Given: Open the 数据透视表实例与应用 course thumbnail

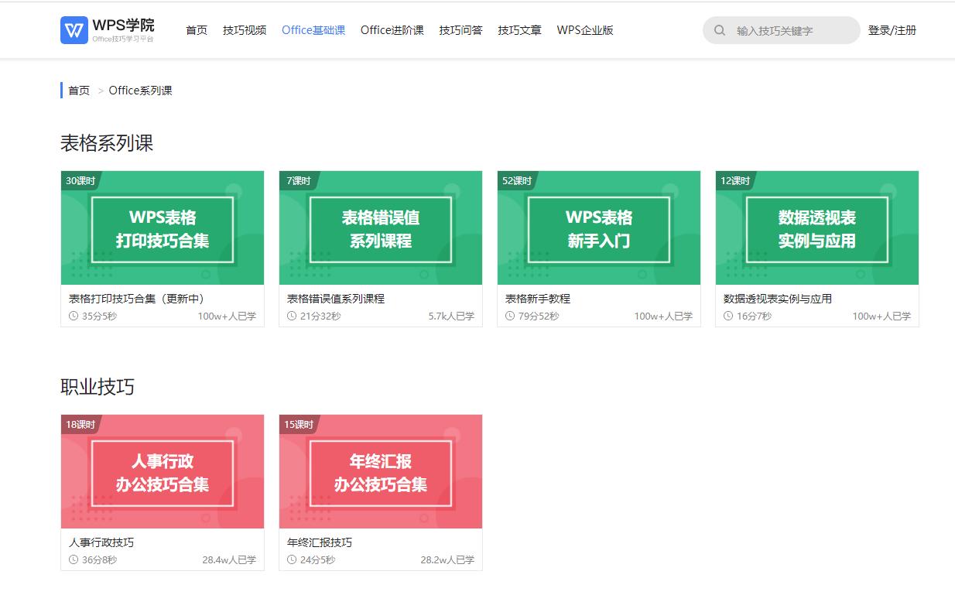Looking at the screenshot, I should (x=816, y=227).
